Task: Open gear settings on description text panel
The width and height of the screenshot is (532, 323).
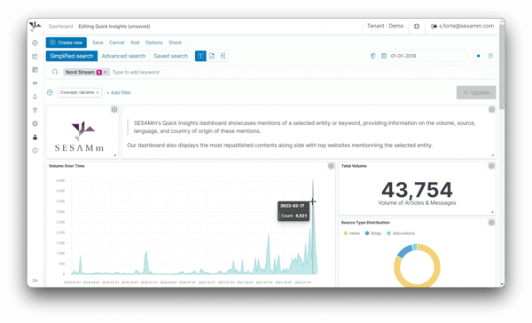Action: pyautogui.click(x=491, y=109)
